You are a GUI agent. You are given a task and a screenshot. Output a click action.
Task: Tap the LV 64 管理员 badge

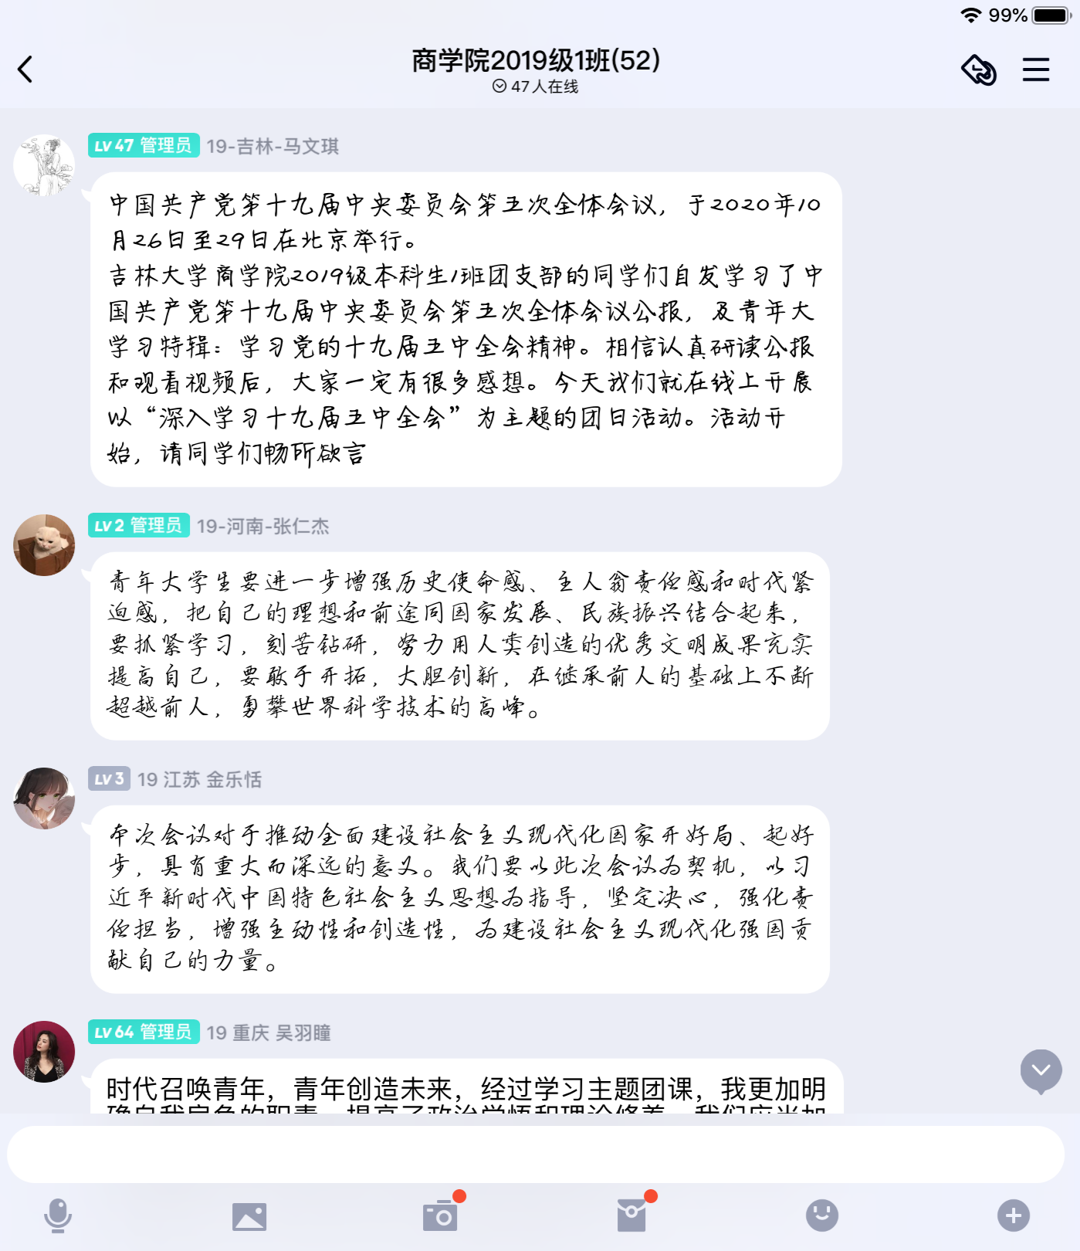click(144, 1032)
